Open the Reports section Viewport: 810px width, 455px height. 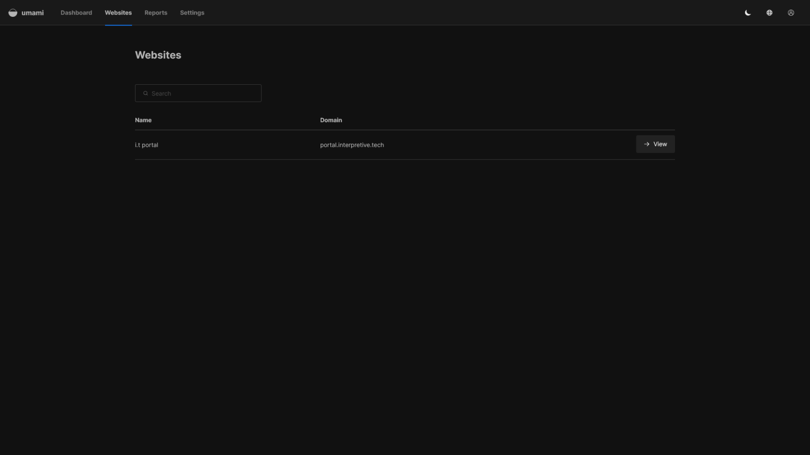(x=156, y=13)
